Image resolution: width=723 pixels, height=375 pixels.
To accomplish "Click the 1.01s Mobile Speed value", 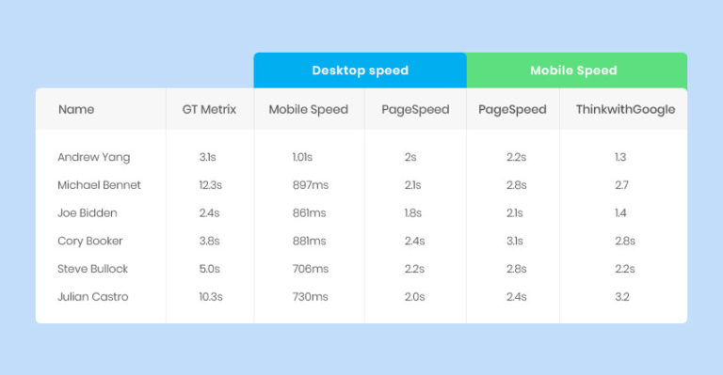I will [302, 157].
